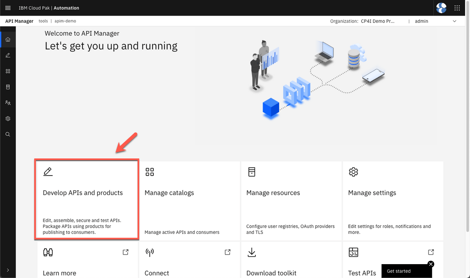Click the Search magnifier in sidebar
The height and width of the screenshot is (278, 470).
(x=8, y=134)
